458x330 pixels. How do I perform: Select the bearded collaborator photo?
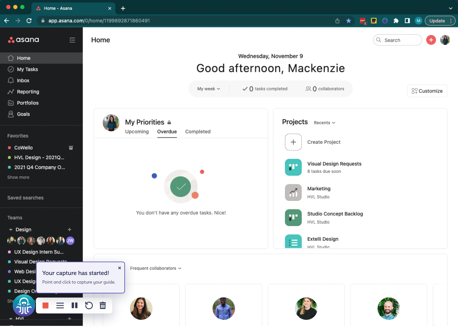(389, 308)
